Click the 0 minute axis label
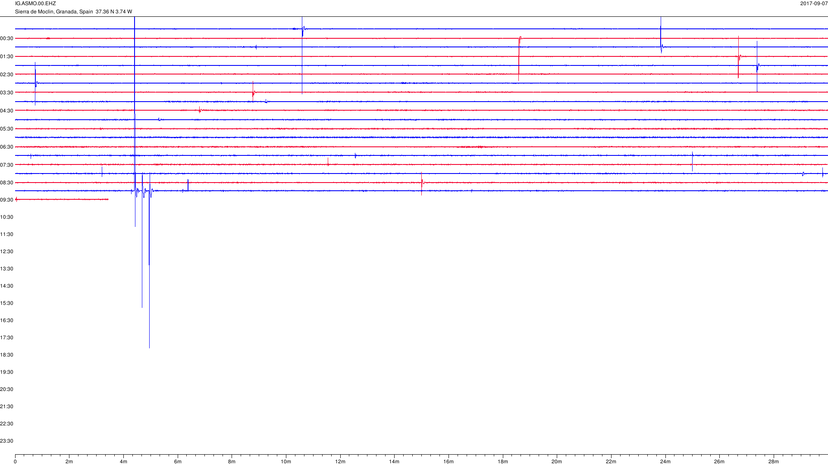 coord(15,462)
